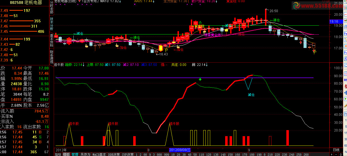Click the red up arrow near September candles

click(x=300, y=42)
